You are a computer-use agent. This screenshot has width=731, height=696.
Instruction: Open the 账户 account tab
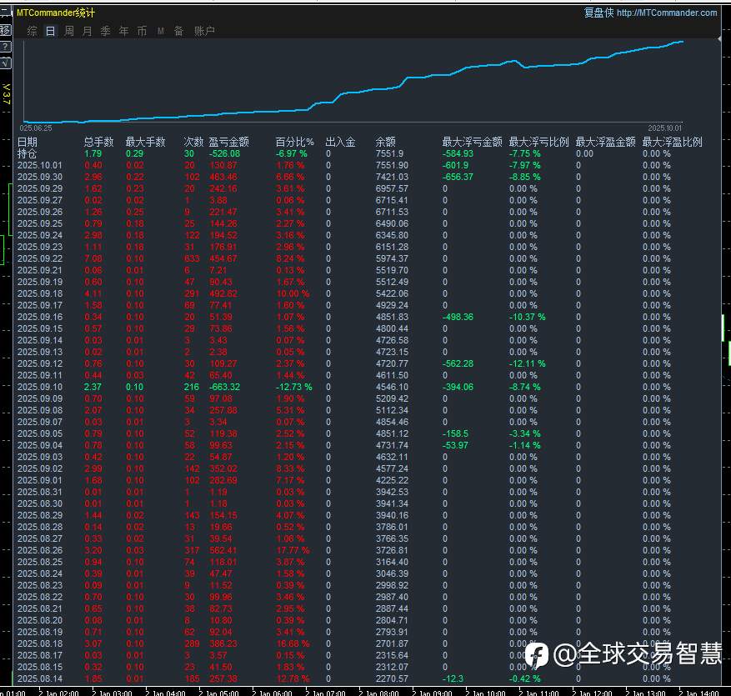click(x=204, y=31)
